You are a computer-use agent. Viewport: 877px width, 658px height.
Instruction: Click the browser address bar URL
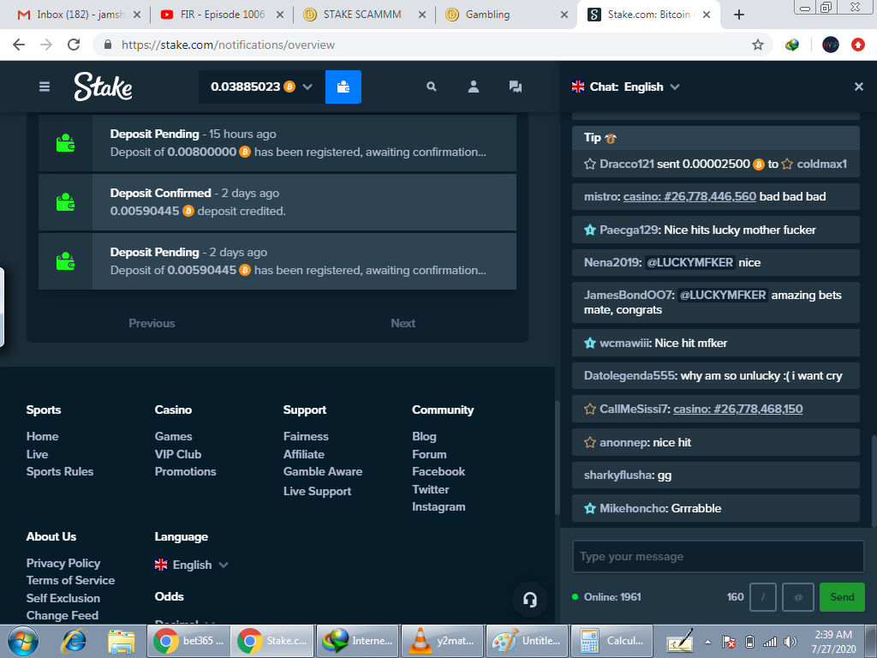[x=228, y=45]
